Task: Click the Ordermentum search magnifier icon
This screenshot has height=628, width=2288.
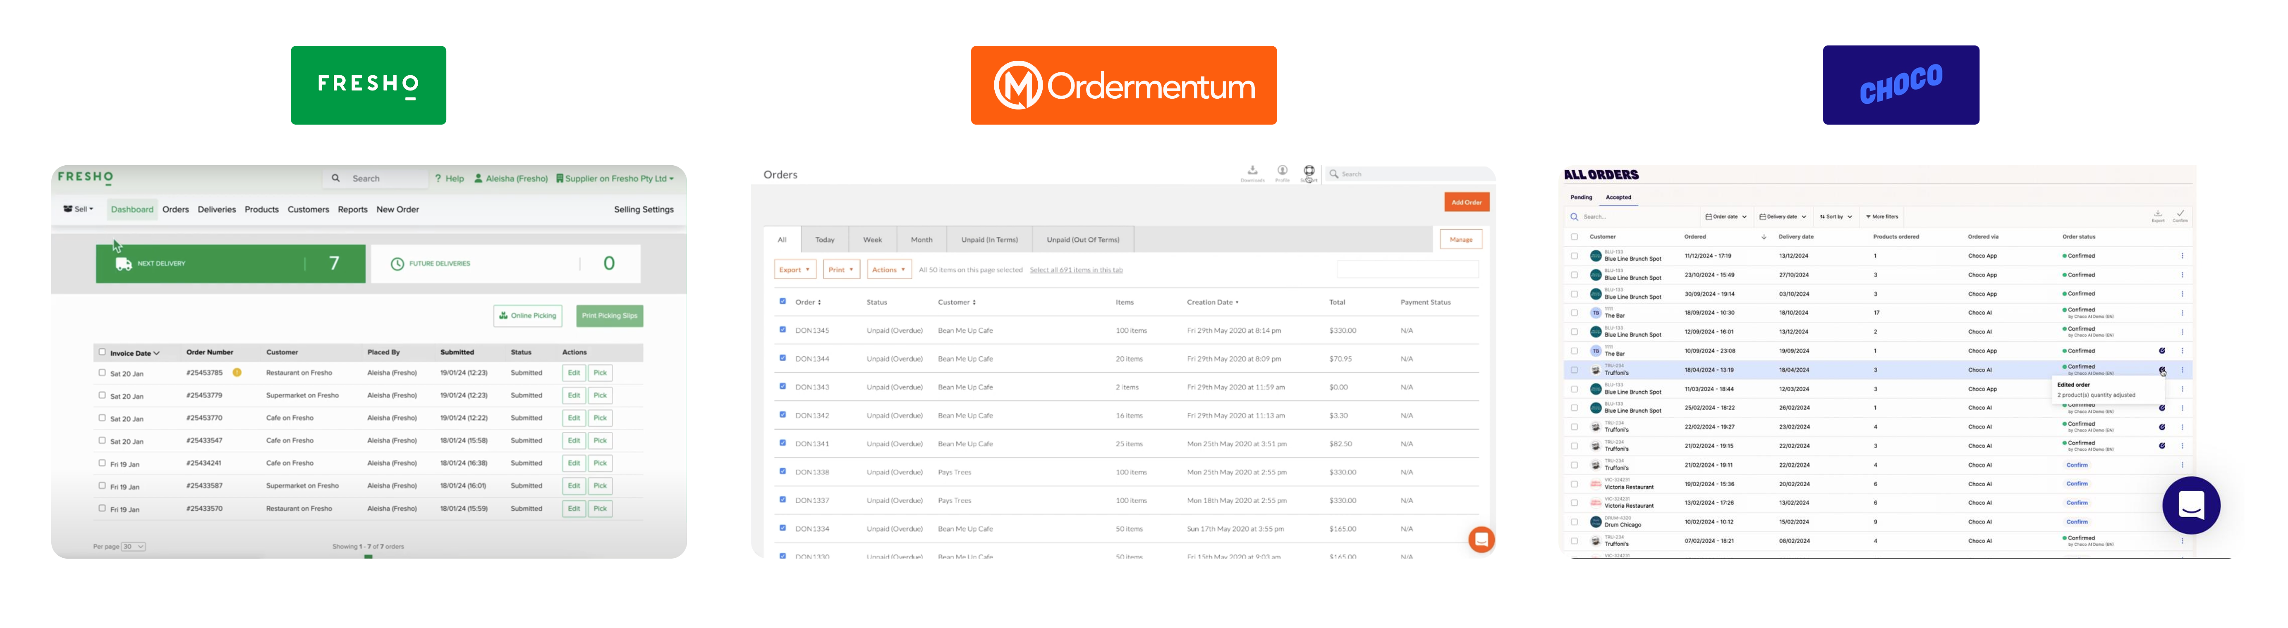Action: [1334, 174]
